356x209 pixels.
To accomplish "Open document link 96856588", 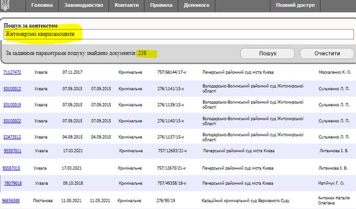I will [x=10, y=201].
